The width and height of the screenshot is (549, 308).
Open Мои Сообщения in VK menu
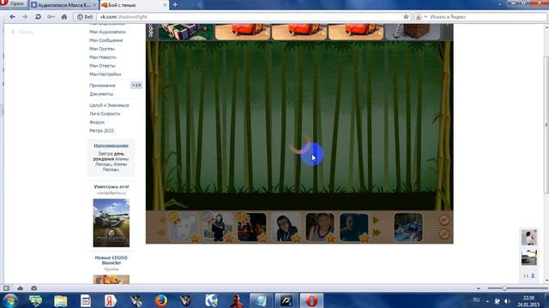[106, 40]
